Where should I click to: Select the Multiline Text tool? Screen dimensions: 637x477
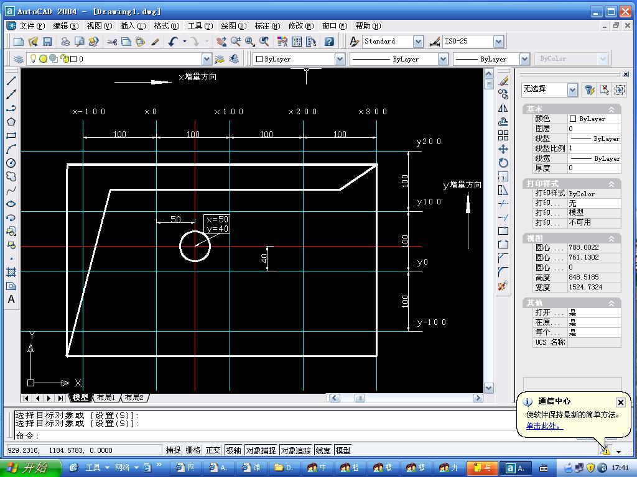(x=11, y=299)
